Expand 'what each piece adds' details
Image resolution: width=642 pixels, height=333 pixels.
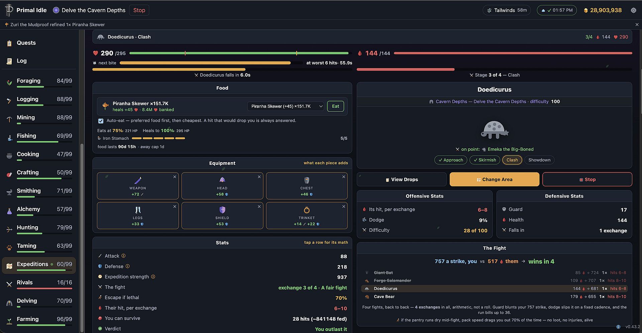[326, 163]
